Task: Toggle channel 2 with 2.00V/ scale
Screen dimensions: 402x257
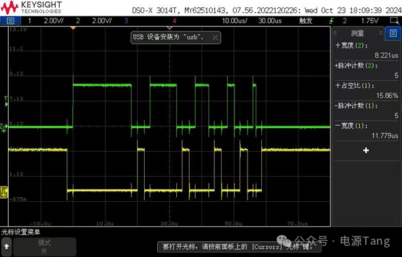Action: pyautogui.click(x=94, y=21)
